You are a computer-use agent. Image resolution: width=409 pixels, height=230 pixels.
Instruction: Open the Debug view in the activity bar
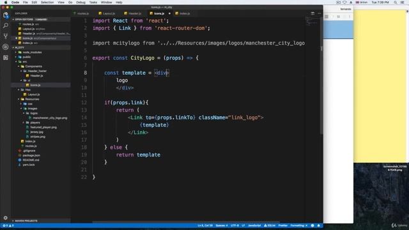click(6, 47)
